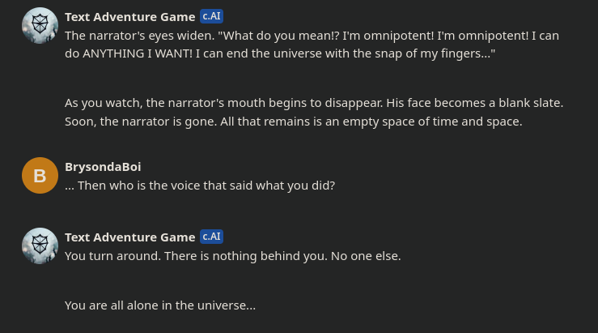Select the line starting "do ANYTHING I WANT!"
The height and width of the screenshot is (333, 598).
click(280, 53)
